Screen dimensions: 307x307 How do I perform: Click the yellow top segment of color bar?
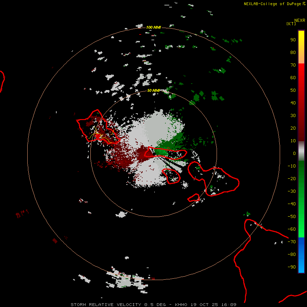(301, 47)
